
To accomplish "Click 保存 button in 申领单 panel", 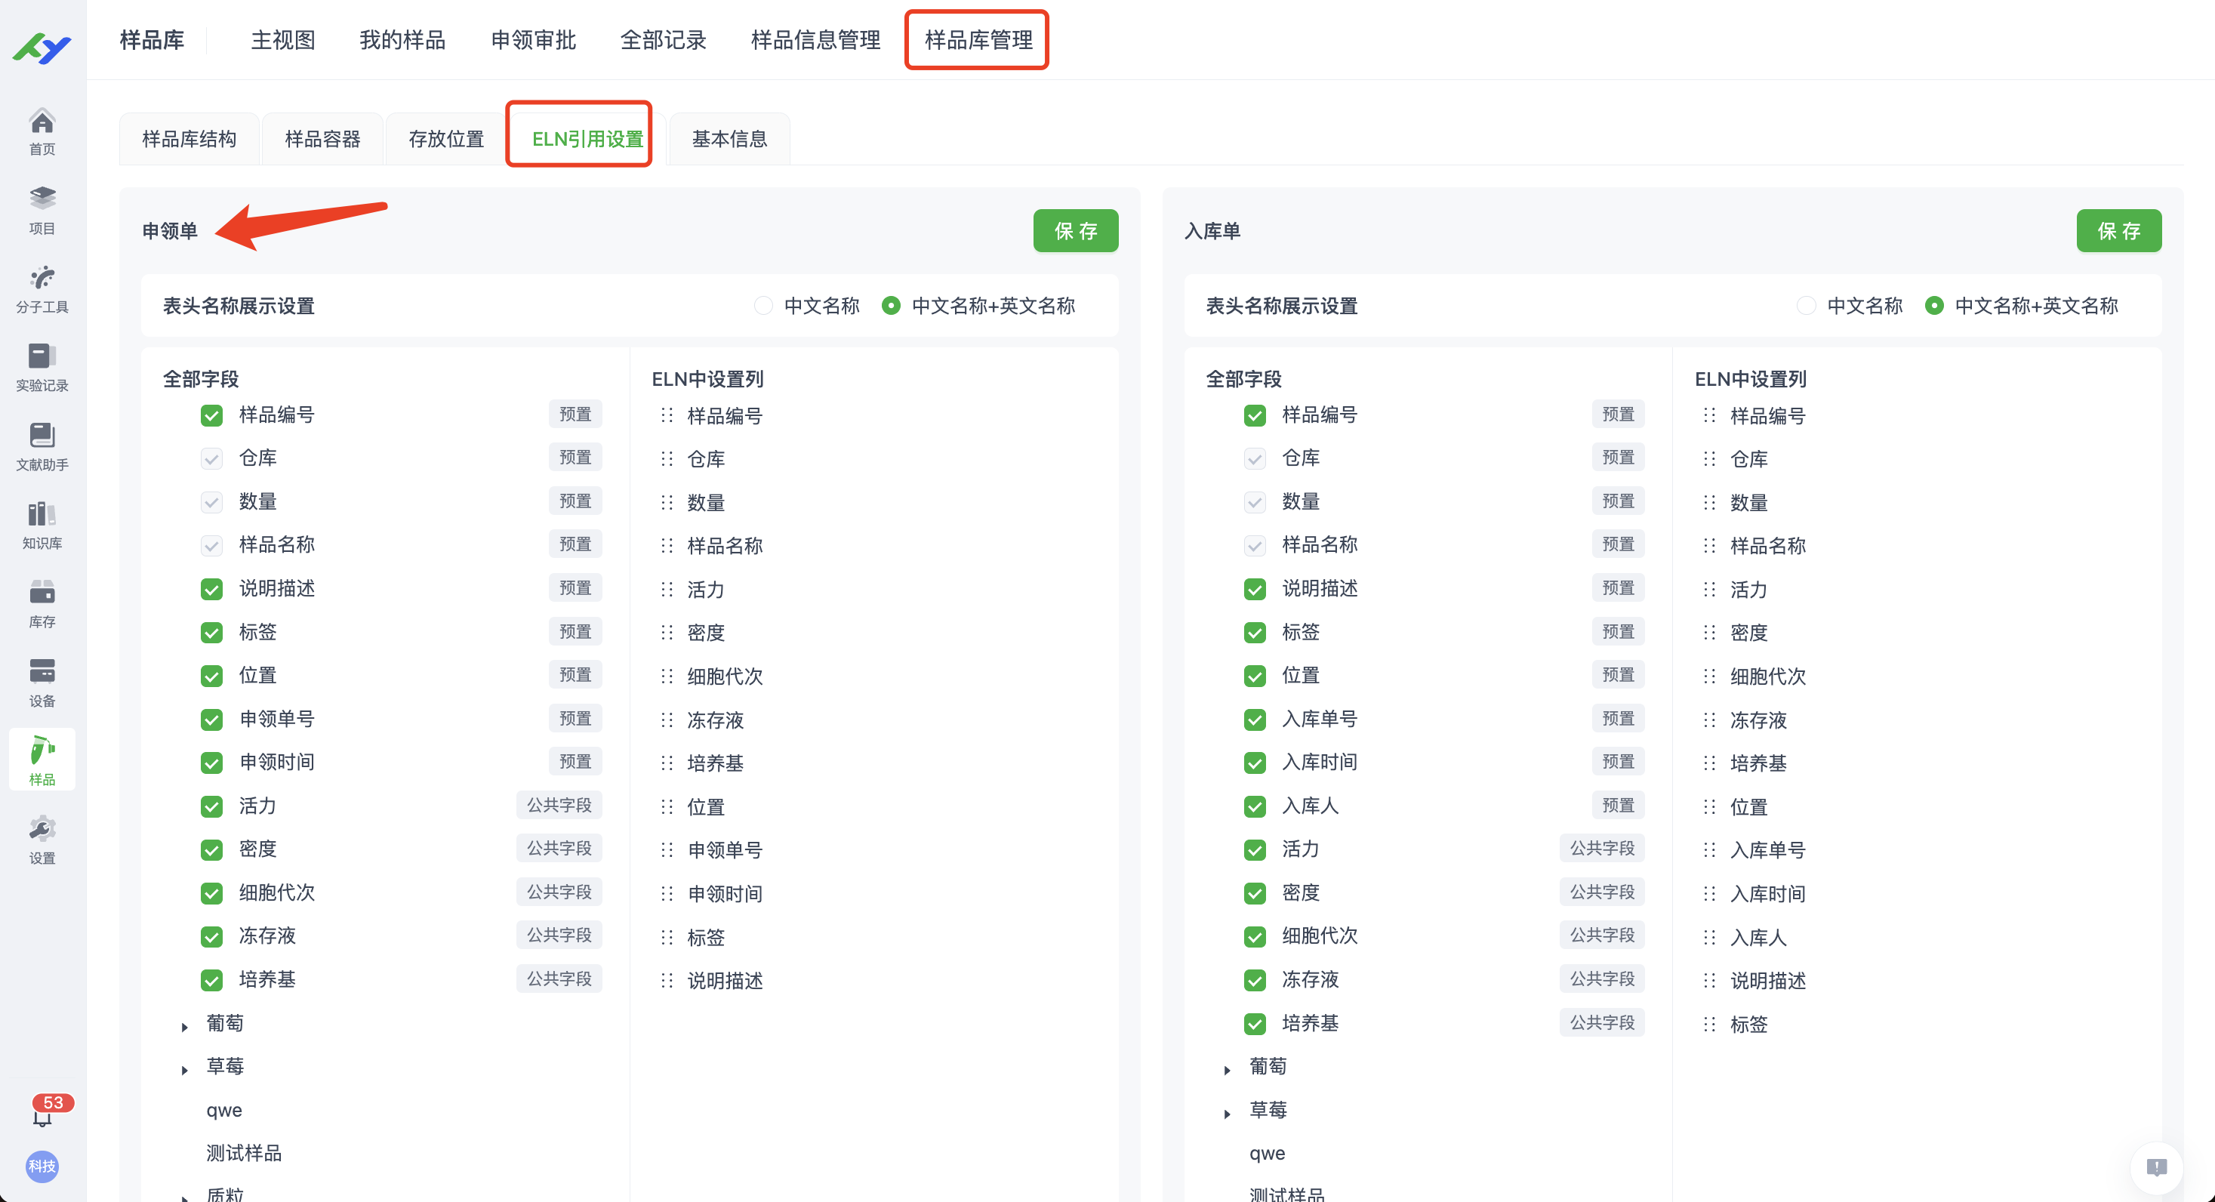I will pyautogui.click(x=1075, y=230).
